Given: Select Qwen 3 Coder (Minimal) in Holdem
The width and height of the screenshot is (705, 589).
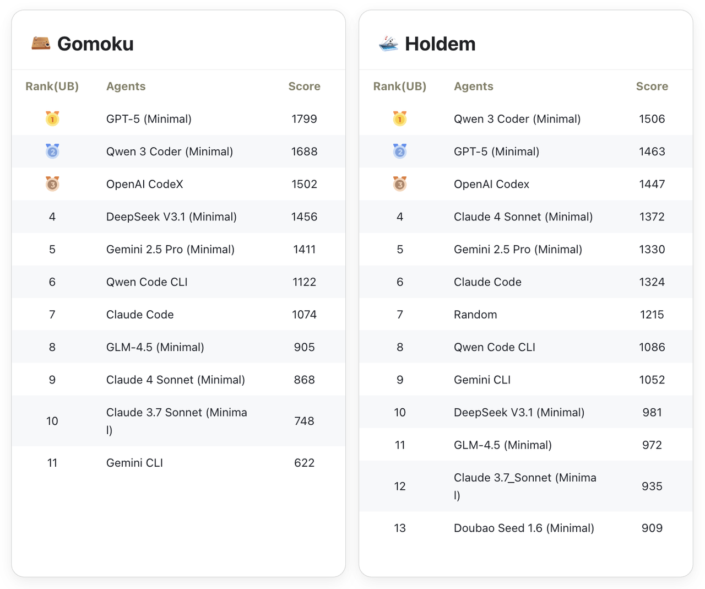Looking at the screenshot, I should tap(517, 119).
